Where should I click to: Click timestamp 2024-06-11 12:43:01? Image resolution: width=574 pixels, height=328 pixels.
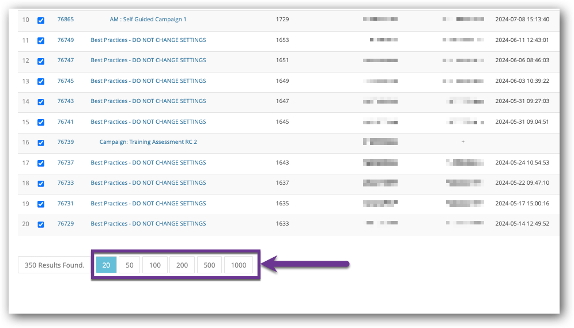pyautogui.click(x=522, y=40)
